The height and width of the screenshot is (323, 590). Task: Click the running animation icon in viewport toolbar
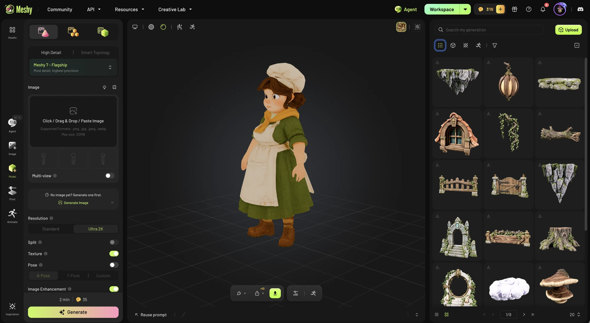coord(192,27)
